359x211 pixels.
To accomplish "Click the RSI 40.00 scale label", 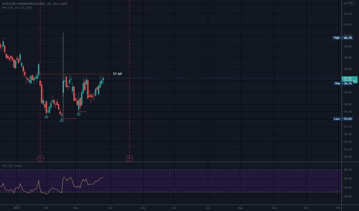I will (348, 188).
